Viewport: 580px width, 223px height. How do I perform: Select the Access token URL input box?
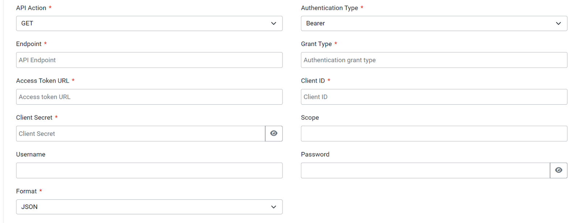pos(149,97)
